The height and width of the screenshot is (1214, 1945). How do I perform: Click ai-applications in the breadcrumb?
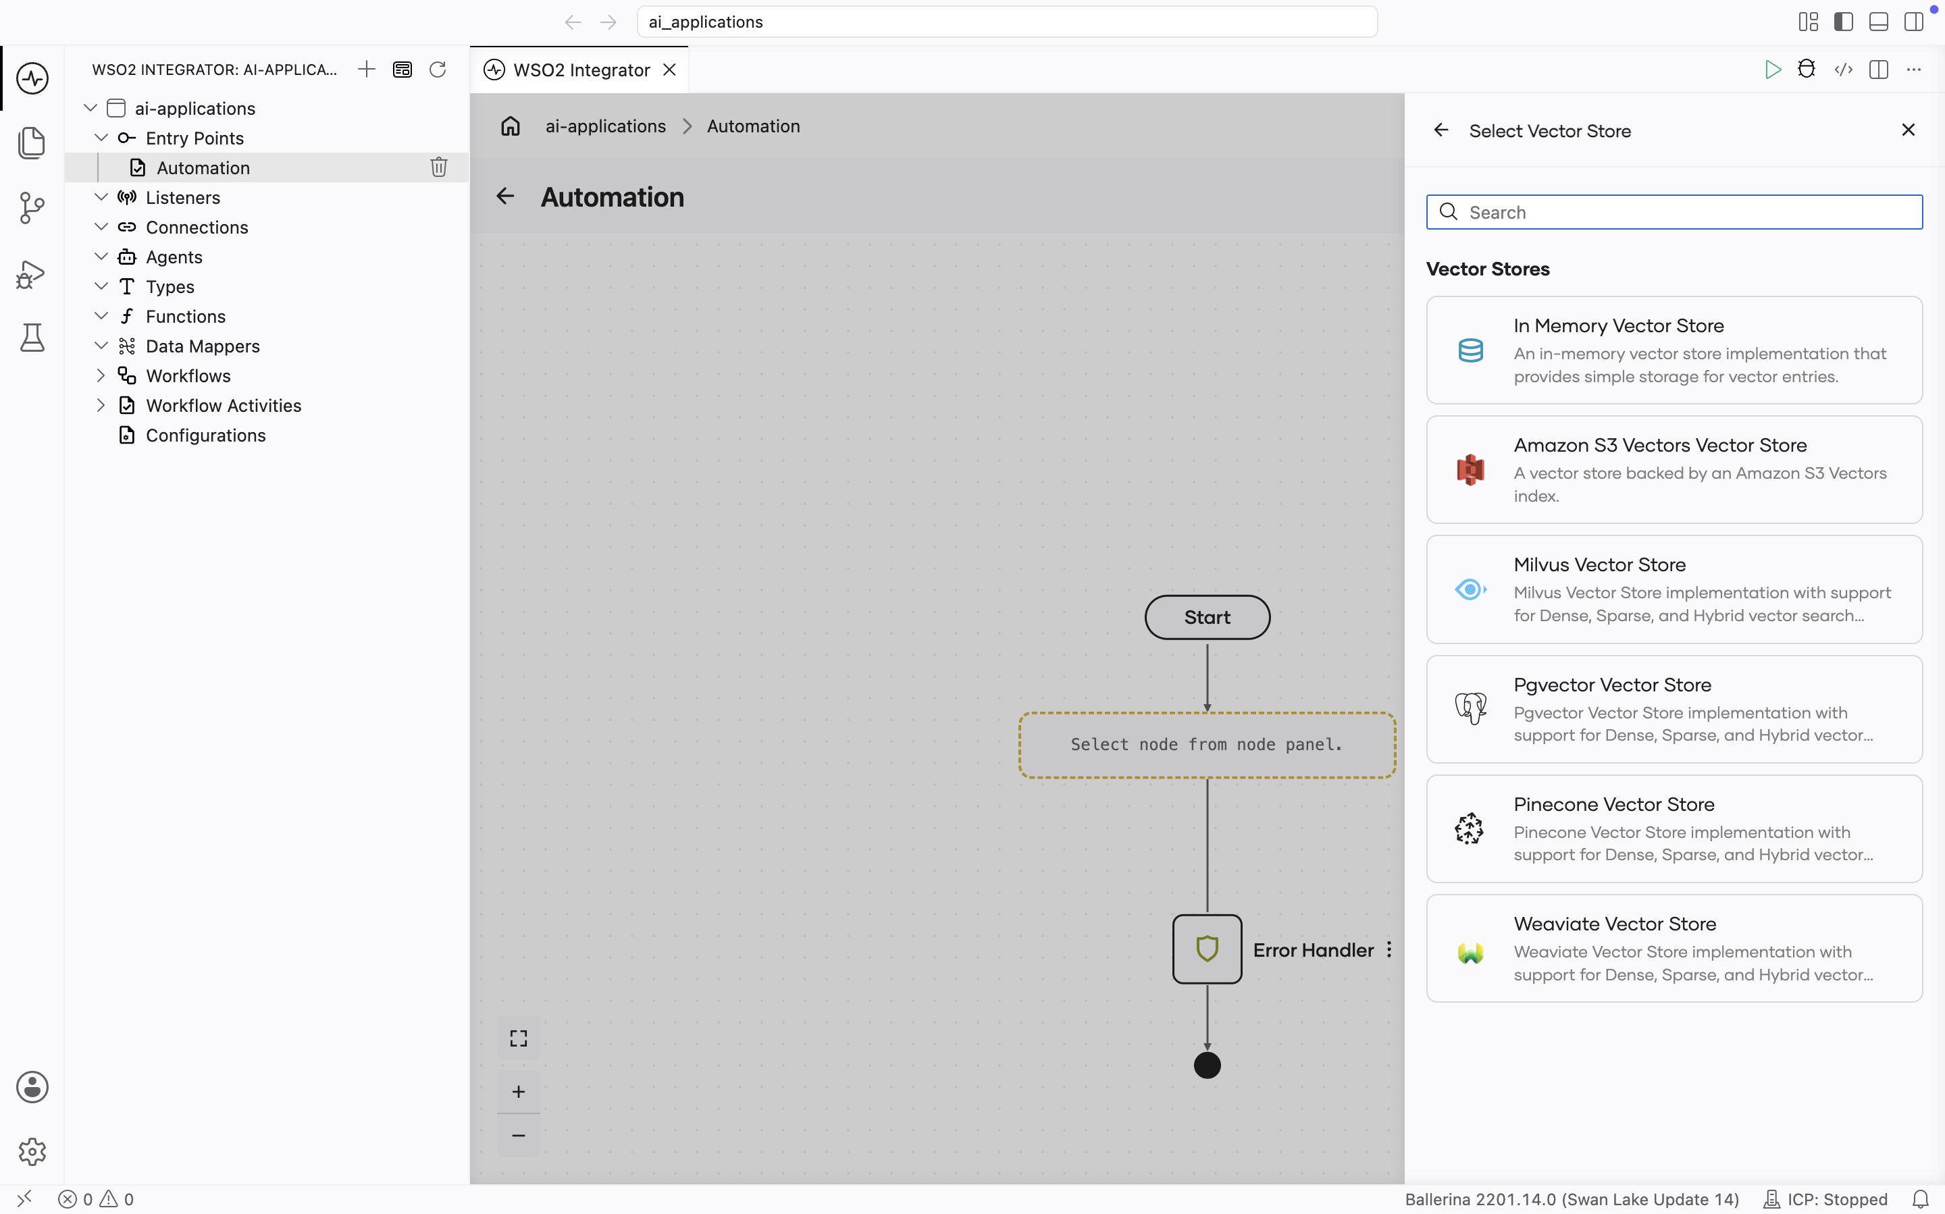606,126
